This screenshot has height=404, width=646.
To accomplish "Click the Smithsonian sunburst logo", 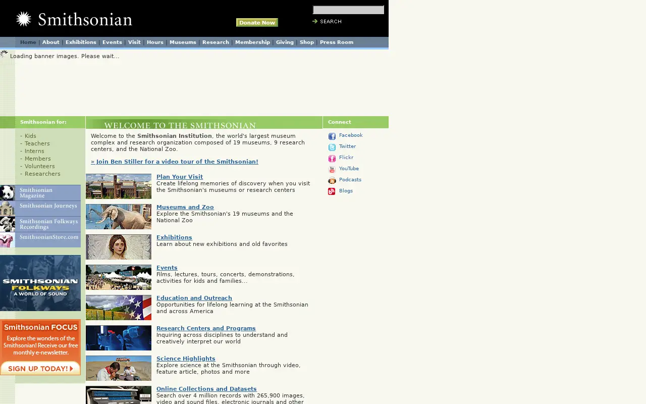I will tap(24, 19).
